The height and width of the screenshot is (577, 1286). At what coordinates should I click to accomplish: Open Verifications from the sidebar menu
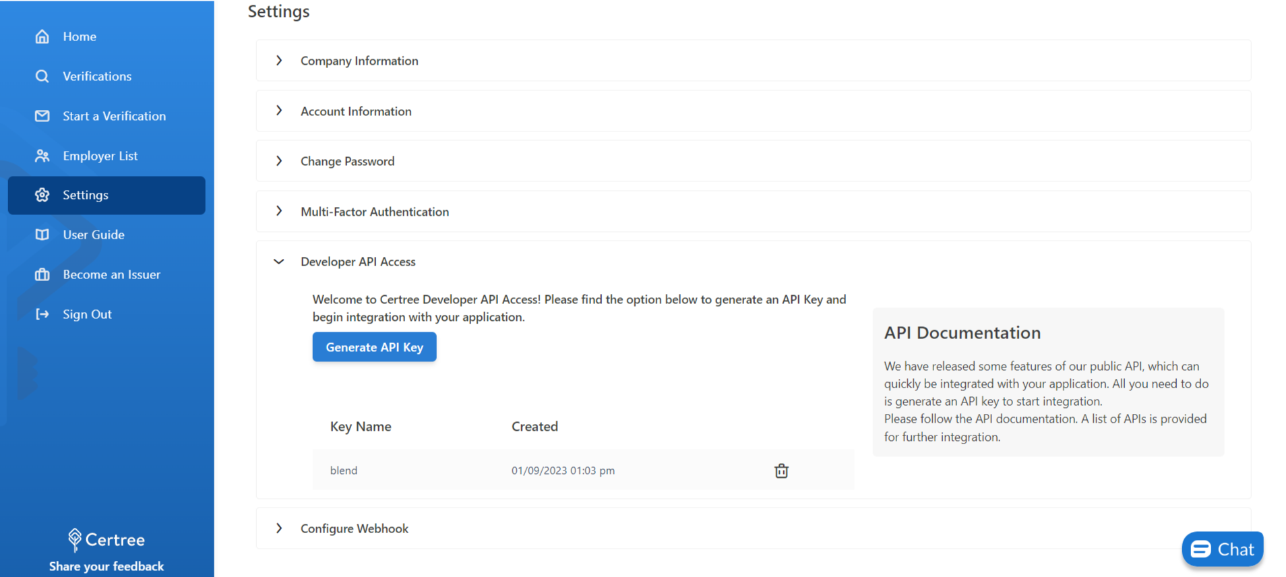coord(97,76)
